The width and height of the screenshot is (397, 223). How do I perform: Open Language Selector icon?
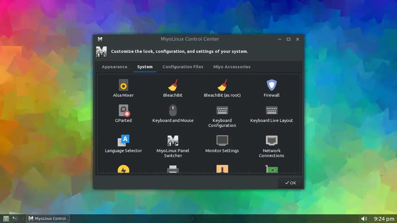click(124, 141)
